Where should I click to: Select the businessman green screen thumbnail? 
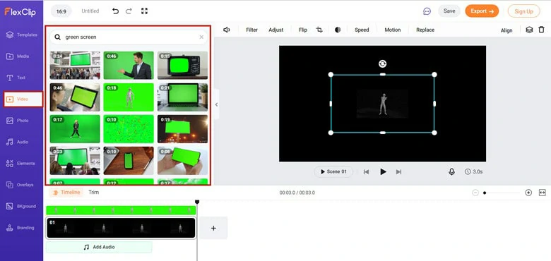[x=129, y=65]
